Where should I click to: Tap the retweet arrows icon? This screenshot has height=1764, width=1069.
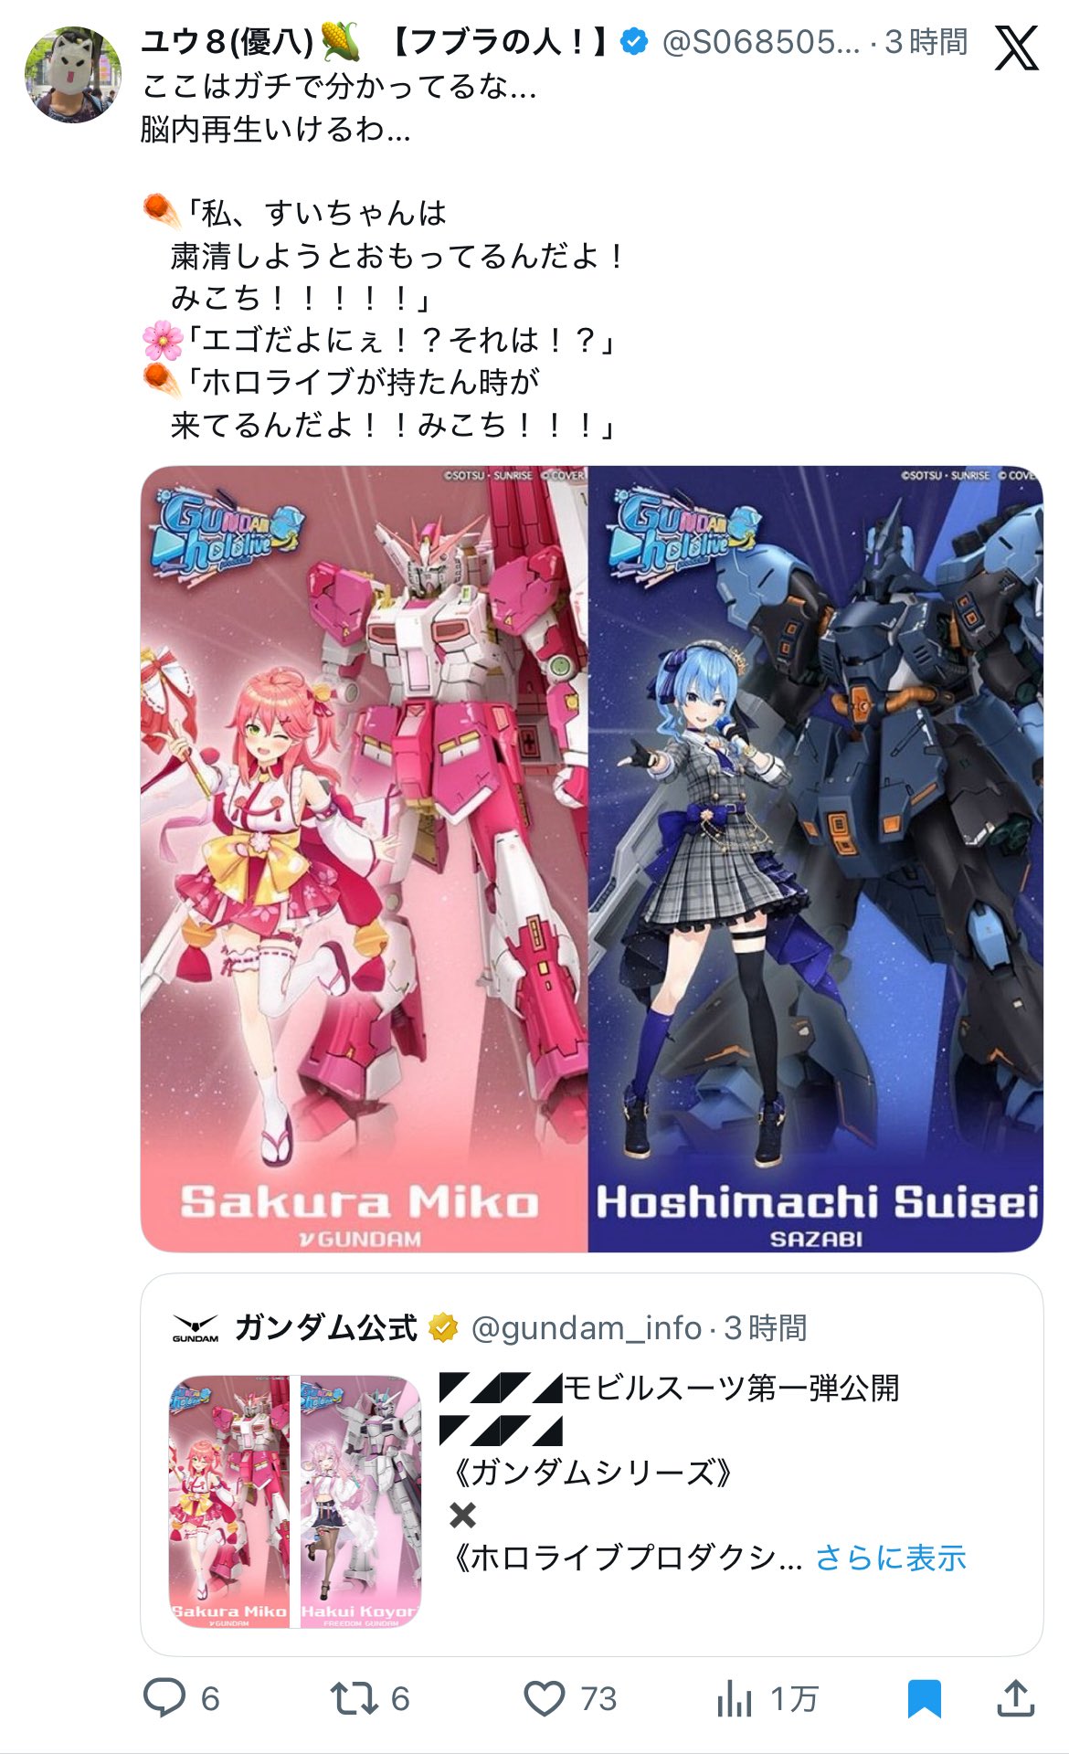(x=353, y=1698)
